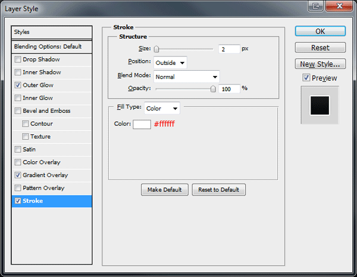
Task: Open Color Overlay settings by label
Action: (42, 162)
